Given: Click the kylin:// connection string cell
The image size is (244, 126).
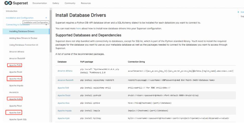Looking at the screenshot, I should tap(179, 118).
